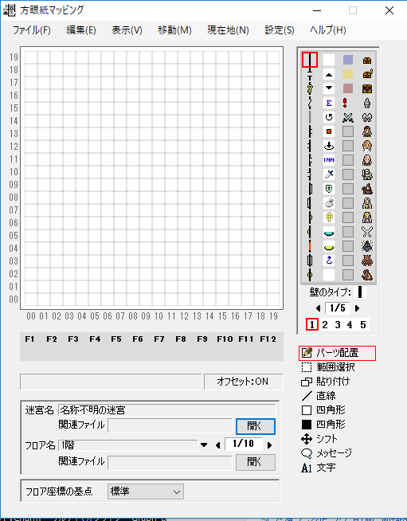Open the 設定(S) menu
This screenshot has width=407, height=521.
click(280, 30)
